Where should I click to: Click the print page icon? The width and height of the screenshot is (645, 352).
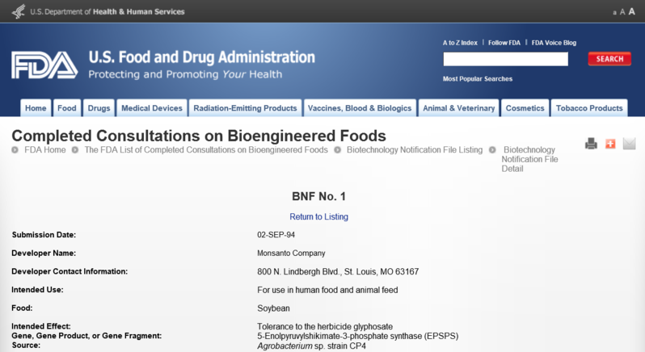coord(591,144)
